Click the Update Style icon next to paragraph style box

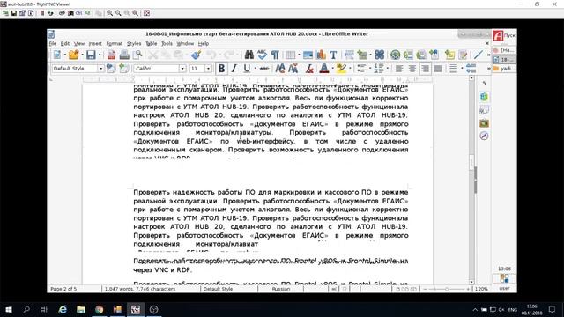(x=111, y=69)
